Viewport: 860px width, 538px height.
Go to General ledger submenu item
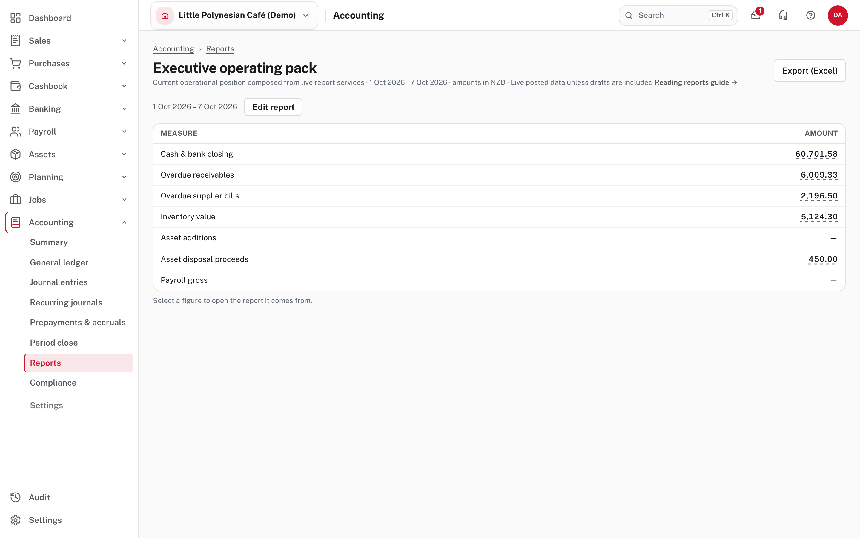click(x=59, y=262)
